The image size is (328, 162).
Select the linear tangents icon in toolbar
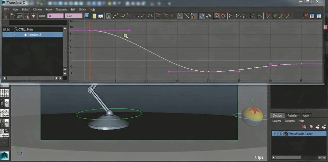(129, 16)
